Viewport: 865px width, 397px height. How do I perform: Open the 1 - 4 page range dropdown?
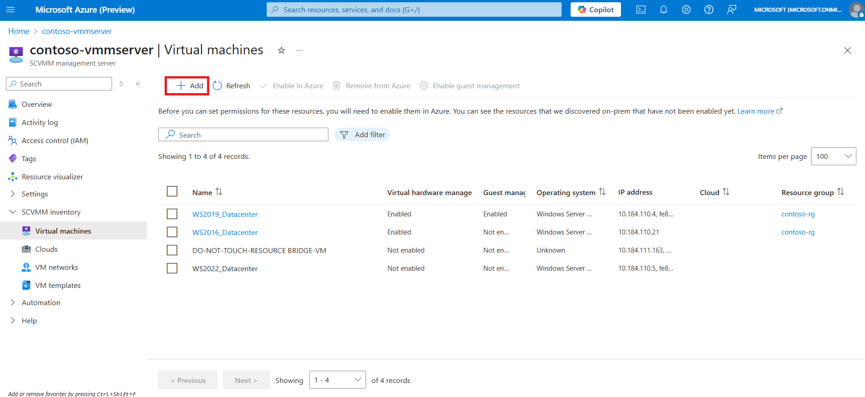[x=337, y=380]
